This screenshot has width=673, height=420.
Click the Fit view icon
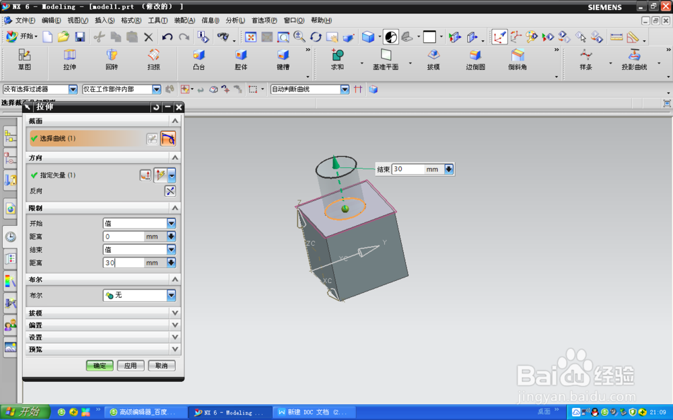pyautogui.click(x=251, y=37)
